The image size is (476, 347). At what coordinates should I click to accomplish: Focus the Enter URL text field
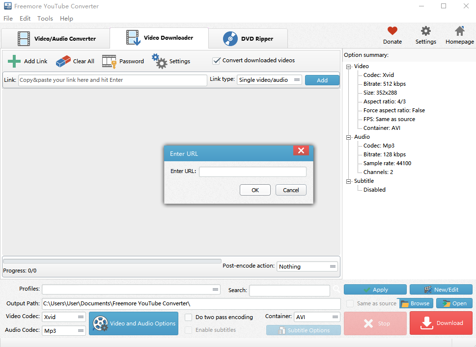pos(252,172)
